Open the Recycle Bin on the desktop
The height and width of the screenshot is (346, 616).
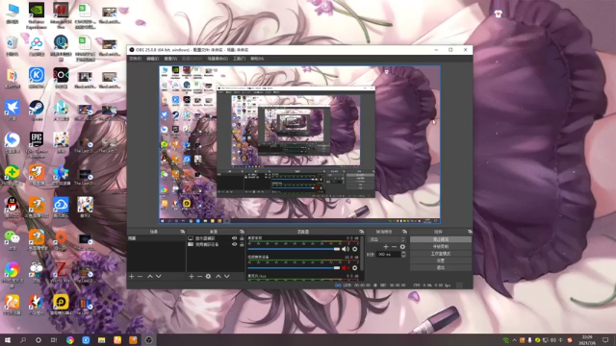pyautogui.click(x=13, y=45)
